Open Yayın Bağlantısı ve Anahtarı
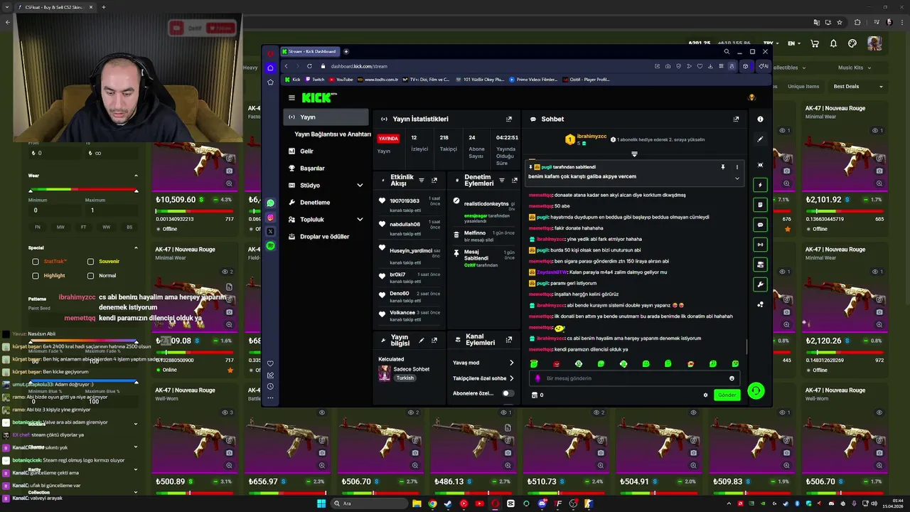Viewport: 910px width, 512px height. coord(333,134)
